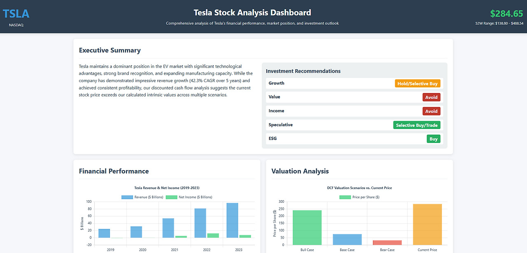This screenshot has width=527, height=253.
Task: Click the 2023 net income bar
Action: pyautogui.click(x=245, y=237)
